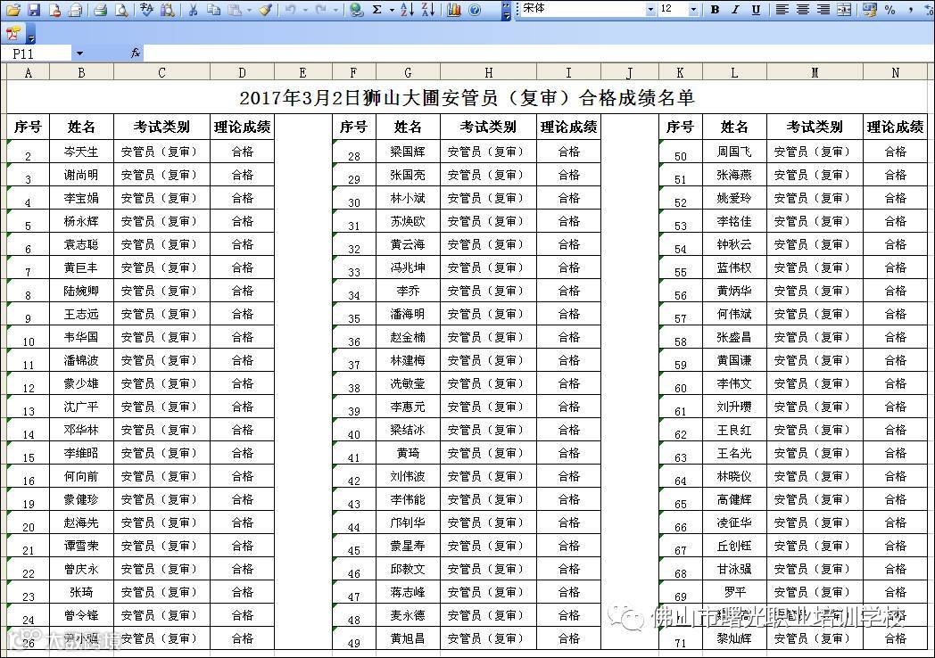Screen dimensions: 935x658
Task: Open the Research binoculars icon
Action: click(x=168, y=10)
